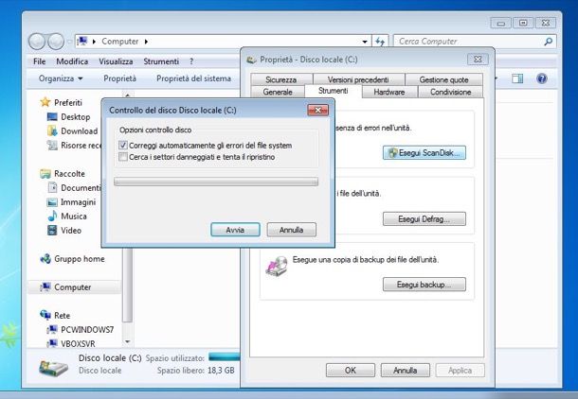Select the Video library icon
This screenshot has height=399, width=578.
point(52,230)
